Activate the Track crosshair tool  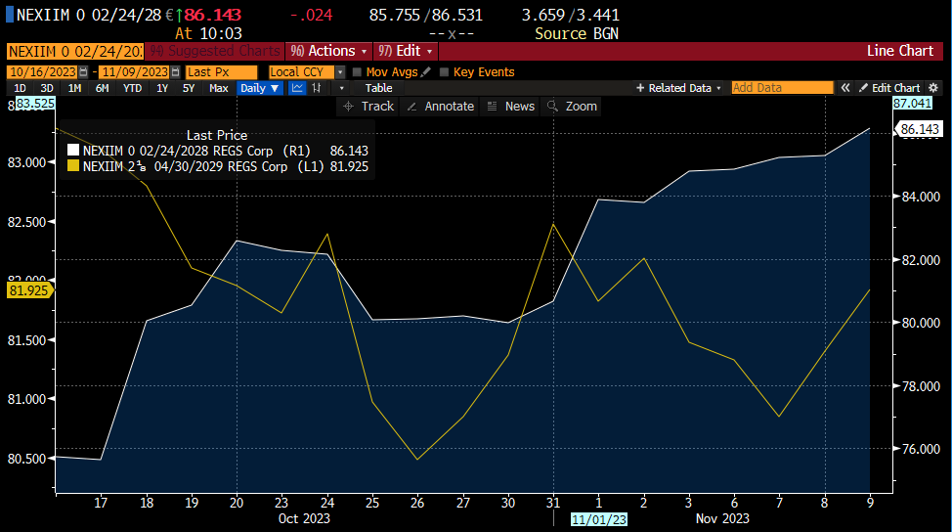(368, 106)
